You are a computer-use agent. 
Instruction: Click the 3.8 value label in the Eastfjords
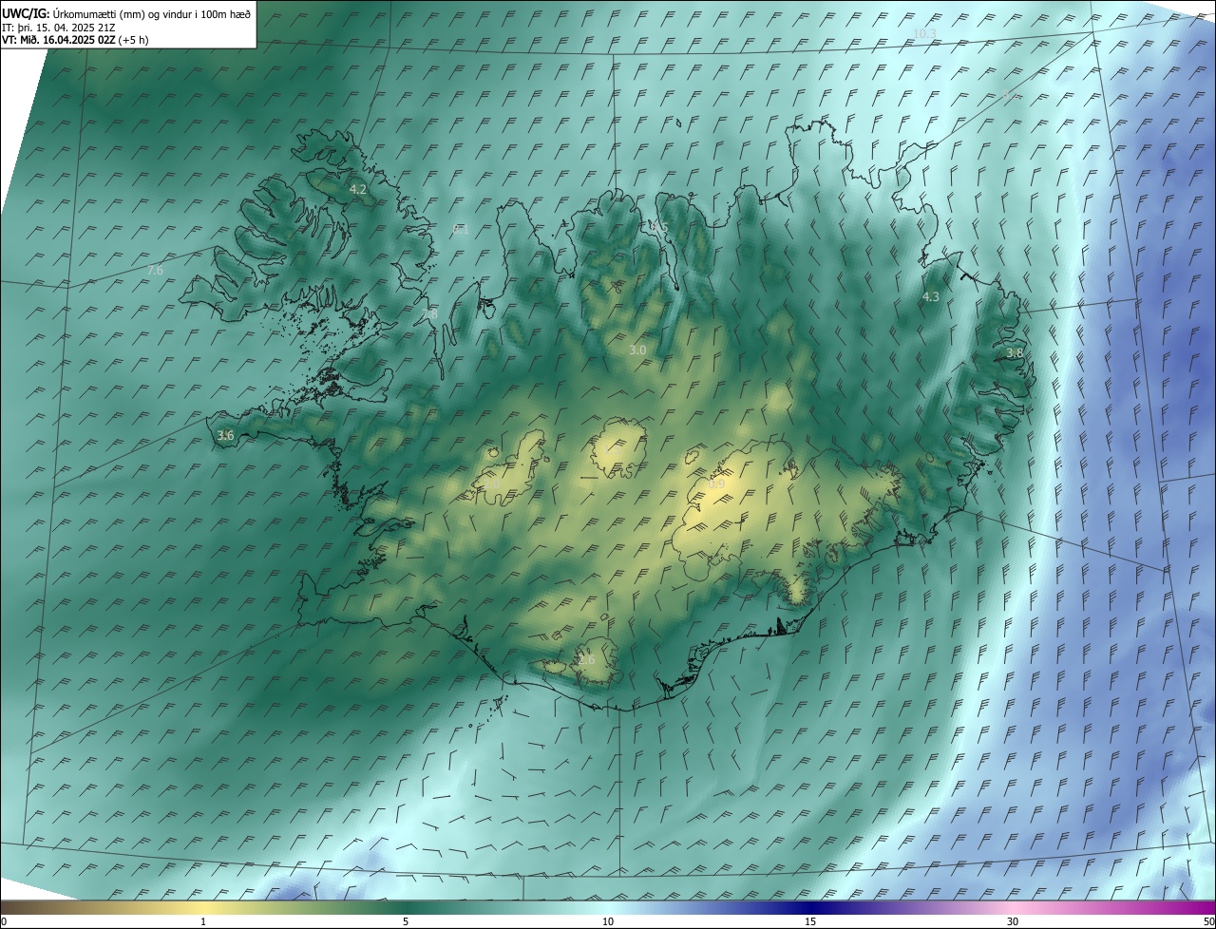tap(1015, 353)
